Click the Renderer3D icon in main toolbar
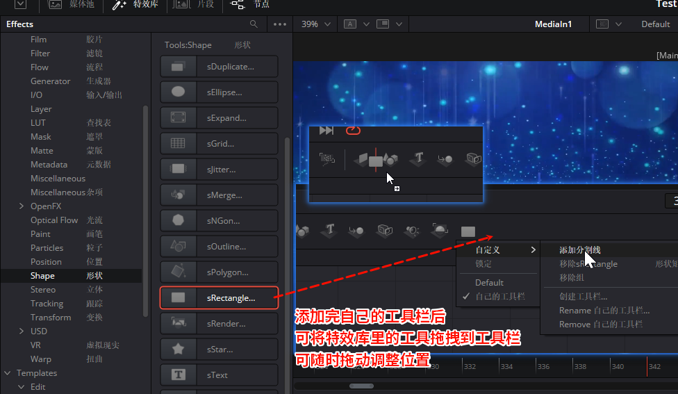678x394 pixels. [x=440, y=229]
